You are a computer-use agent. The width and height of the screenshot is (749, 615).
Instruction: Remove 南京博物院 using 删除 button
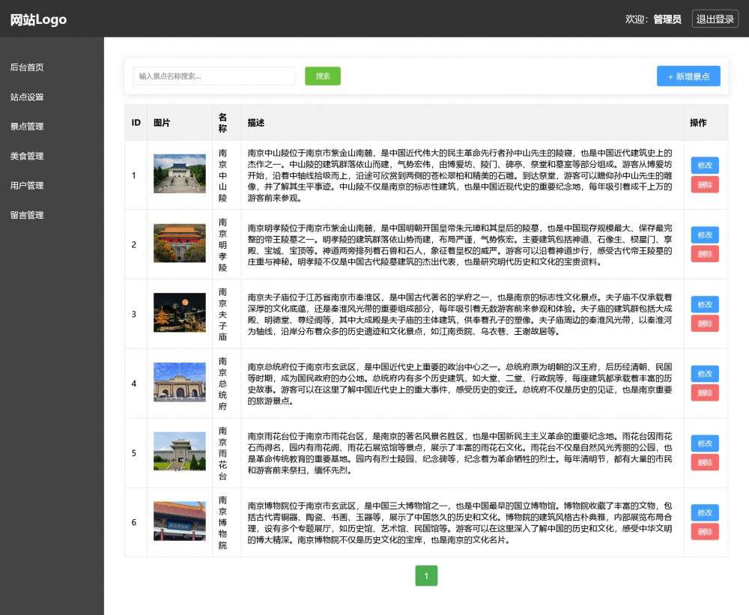click(x=704, y=532)
